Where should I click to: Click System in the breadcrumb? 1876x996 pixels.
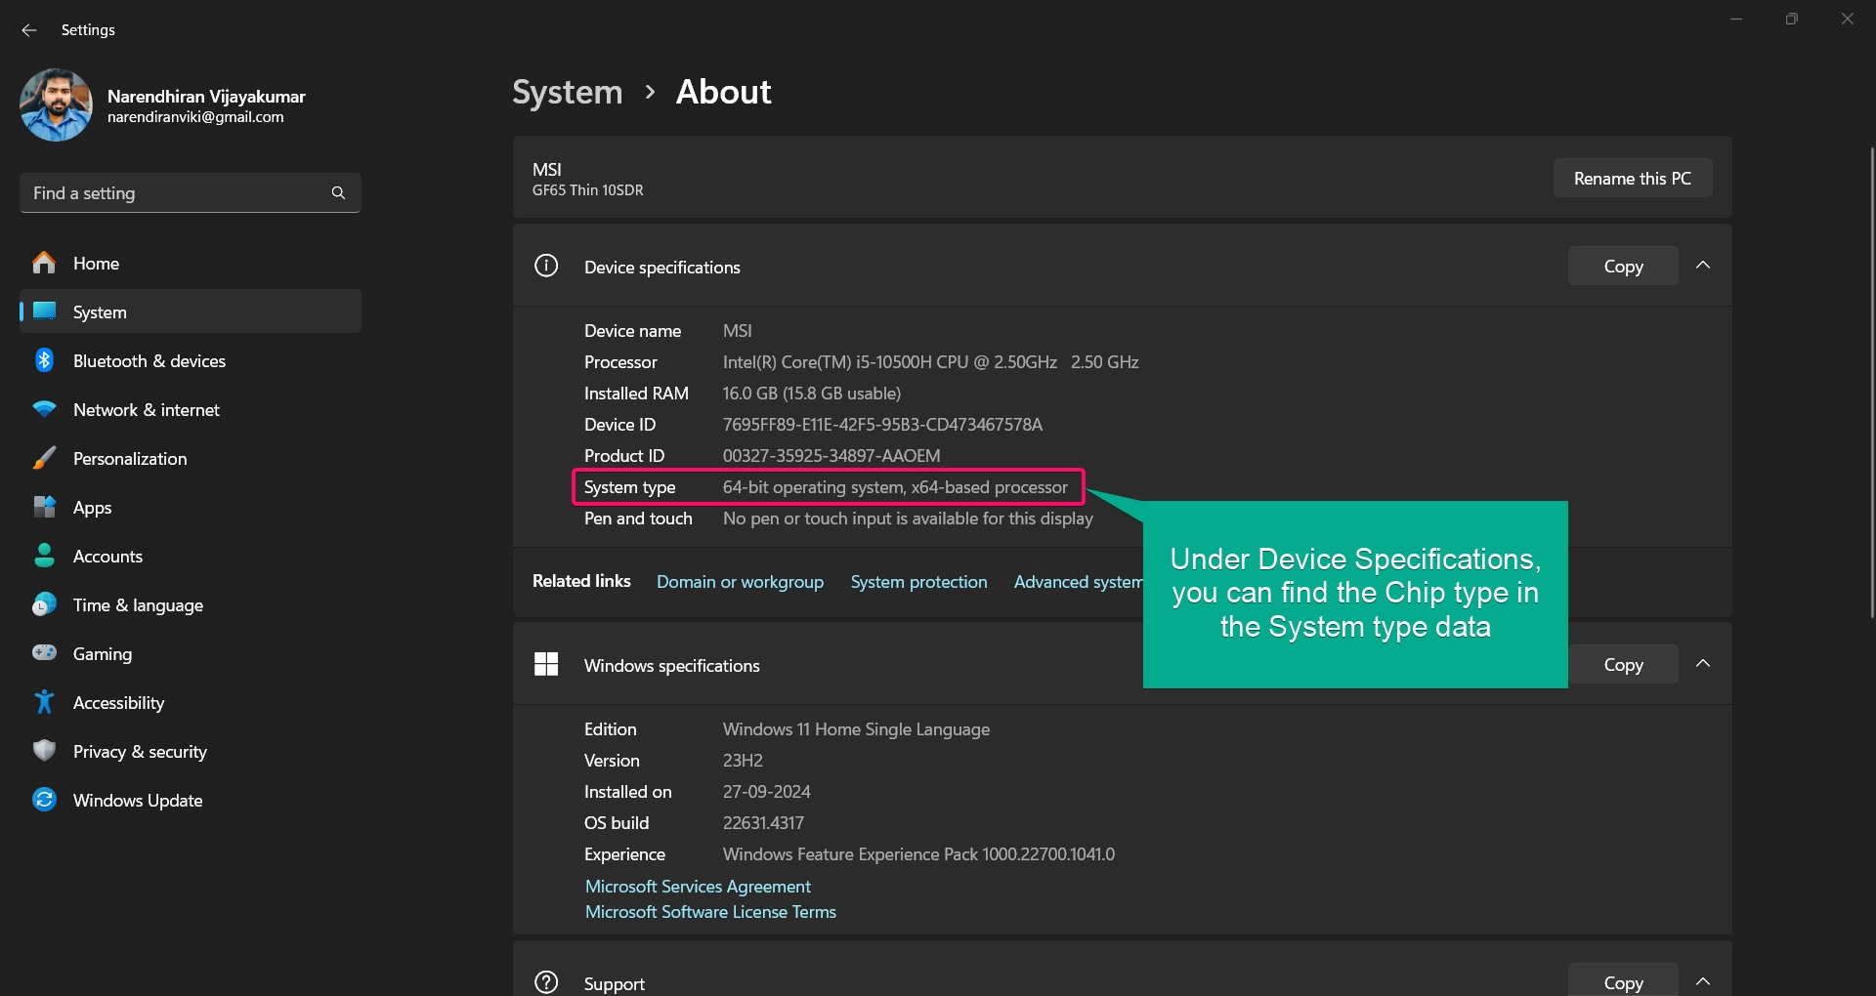(568, 92)
